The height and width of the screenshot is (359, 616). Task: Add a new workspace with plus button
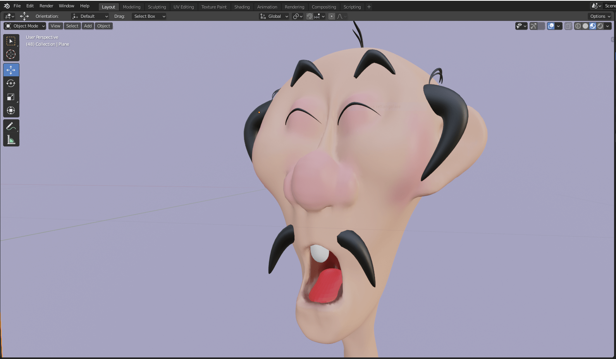[369, 7]
